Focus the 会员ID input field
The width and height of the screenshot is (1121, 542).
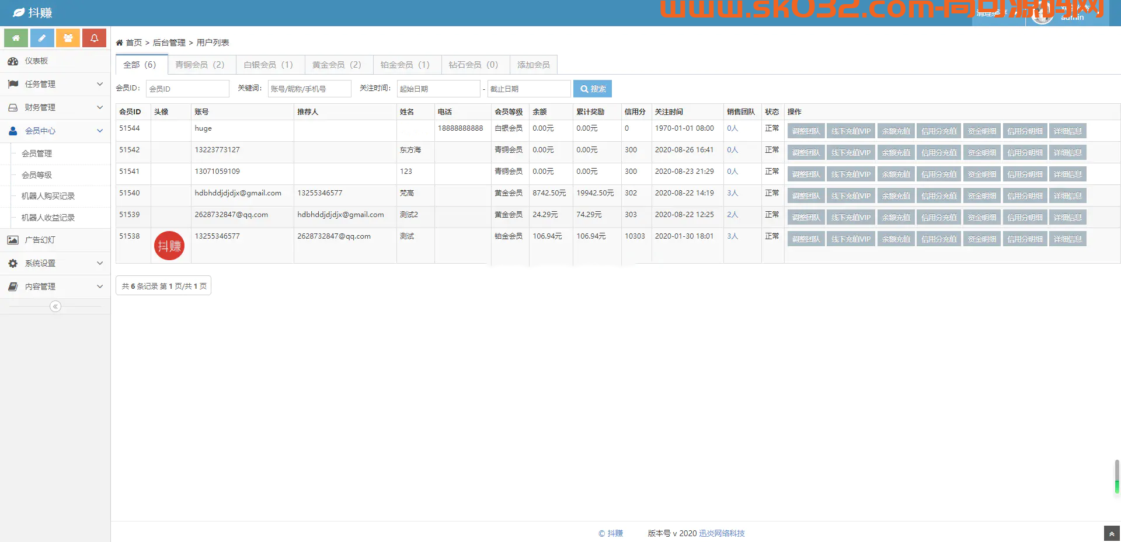pos(187,89)
